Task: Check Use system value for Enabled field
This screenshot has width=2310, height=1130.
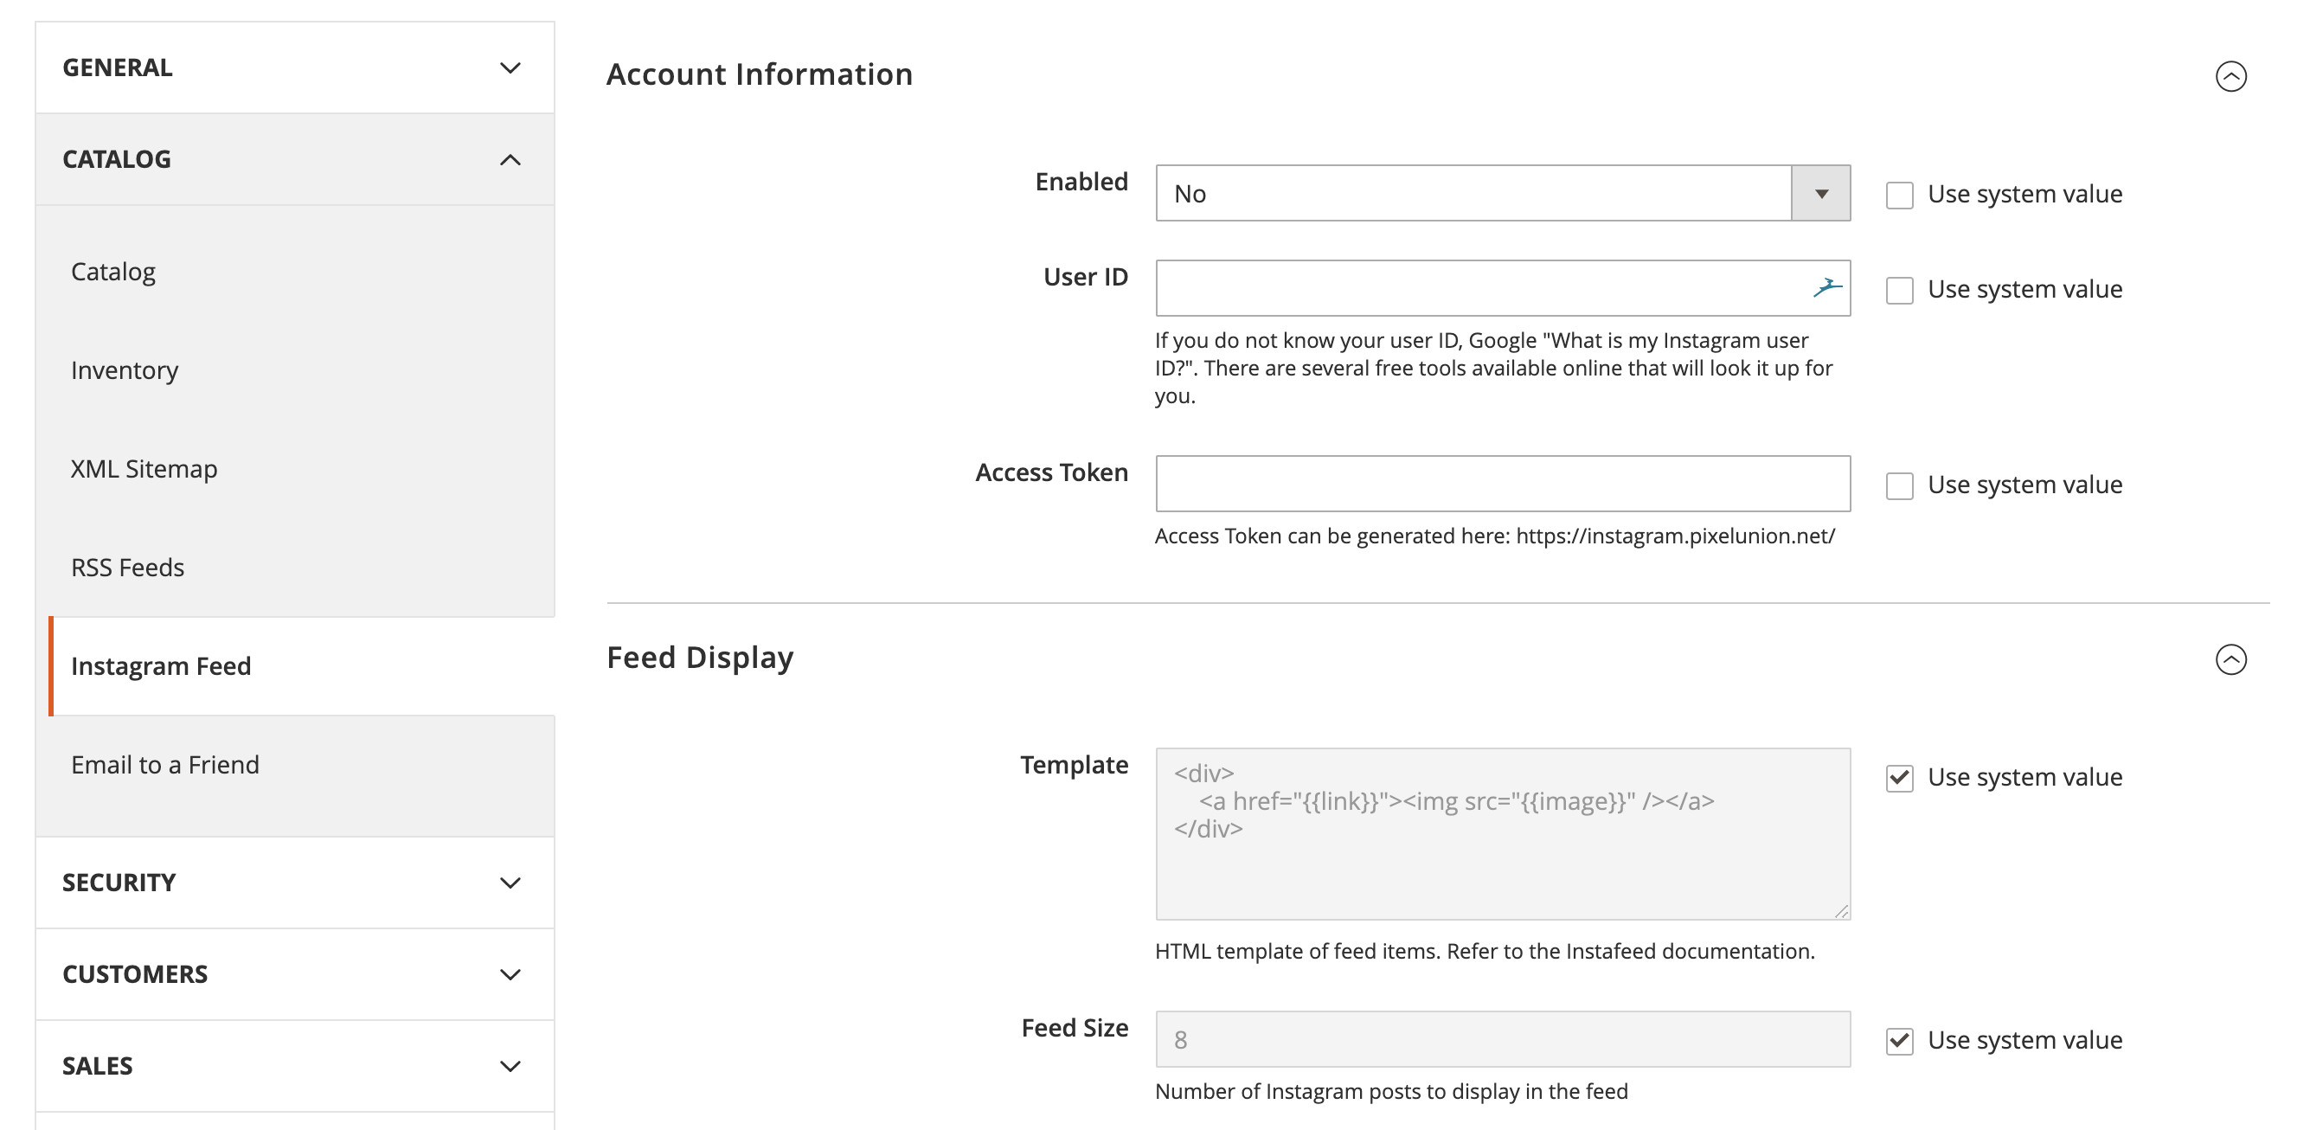Action: (1897, 193)
